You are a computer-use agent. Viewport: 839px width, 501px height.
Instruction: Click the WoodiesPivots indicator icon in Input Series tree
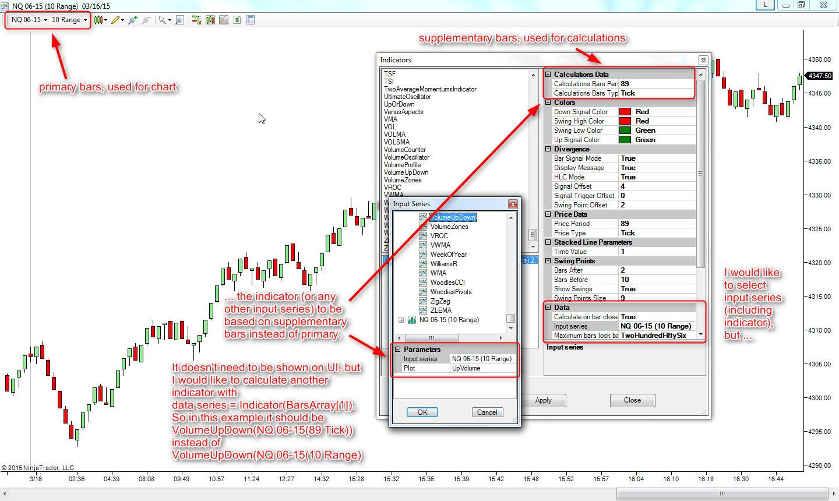(423, 292)
